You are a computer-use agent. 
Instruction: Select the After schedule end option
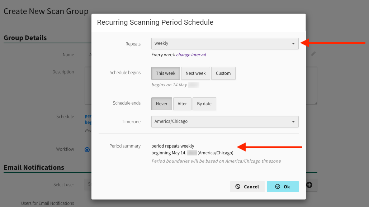pyautogui.click(x=182, y=104)
